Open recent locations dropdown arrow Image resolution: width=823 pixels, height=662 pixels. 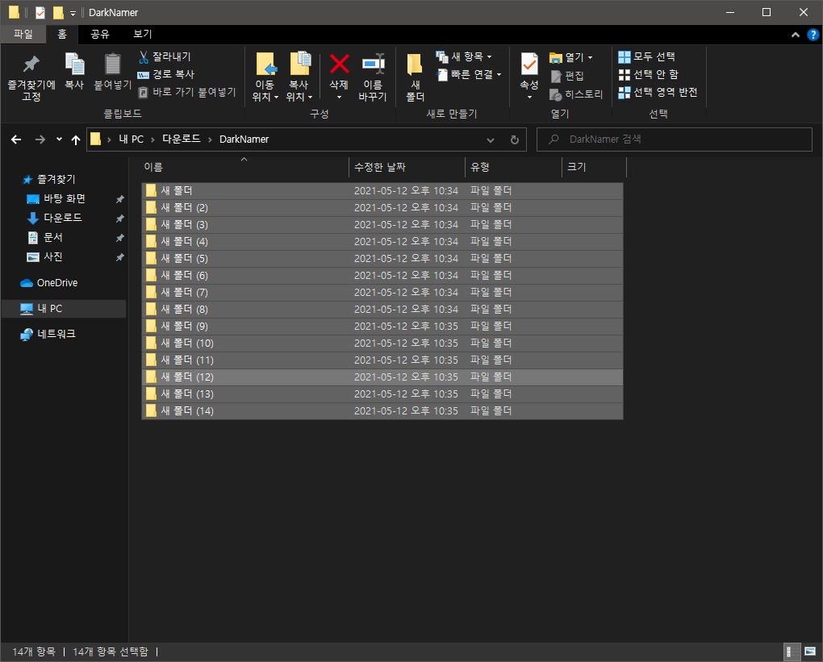[59, 139]
